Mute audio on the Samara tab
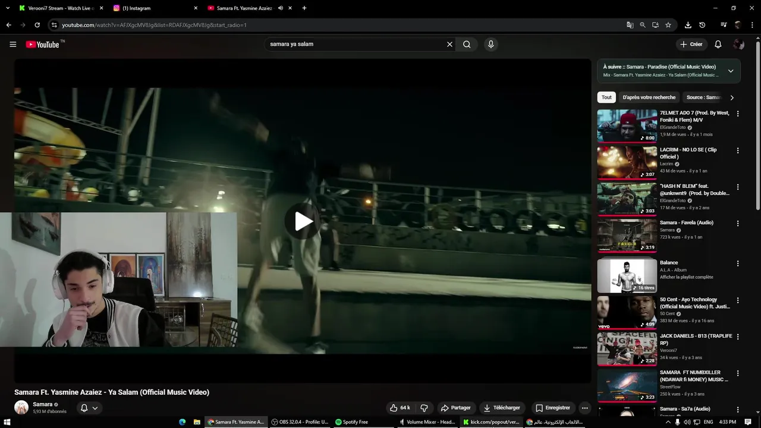The height and width of the screenshot is (428, 761). pyautogui.click(x=280, y=8)
